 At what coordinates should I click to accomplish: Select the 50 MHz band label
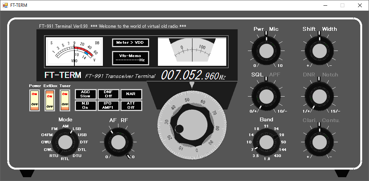pos(284,142)
